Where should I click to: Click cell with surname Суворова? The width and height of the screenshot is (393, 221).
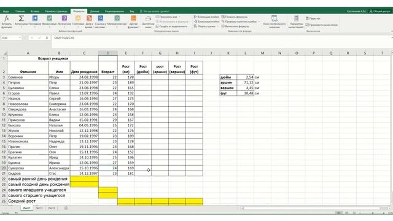click(x=28, y=168)
